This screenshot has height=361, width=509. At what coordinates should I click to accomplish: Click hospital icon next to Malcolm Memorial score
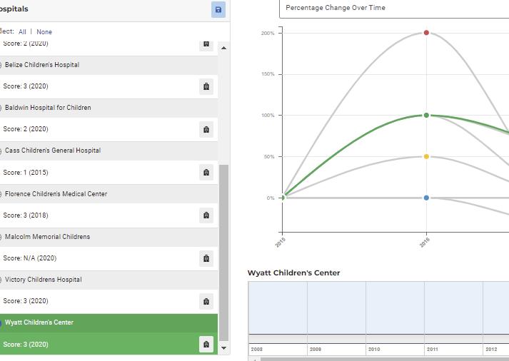[206, 258]
